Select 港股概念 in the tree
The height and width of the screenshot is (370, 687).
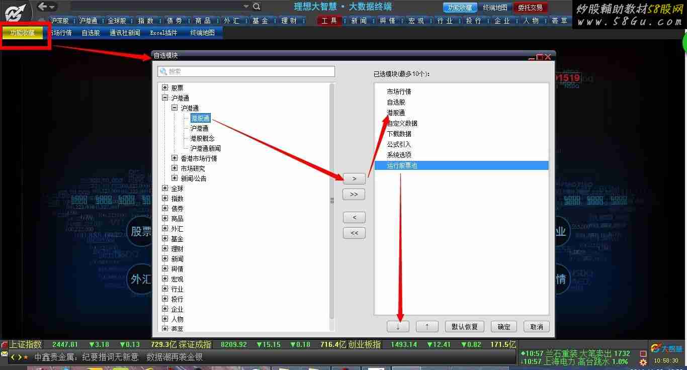click(203, 138)
